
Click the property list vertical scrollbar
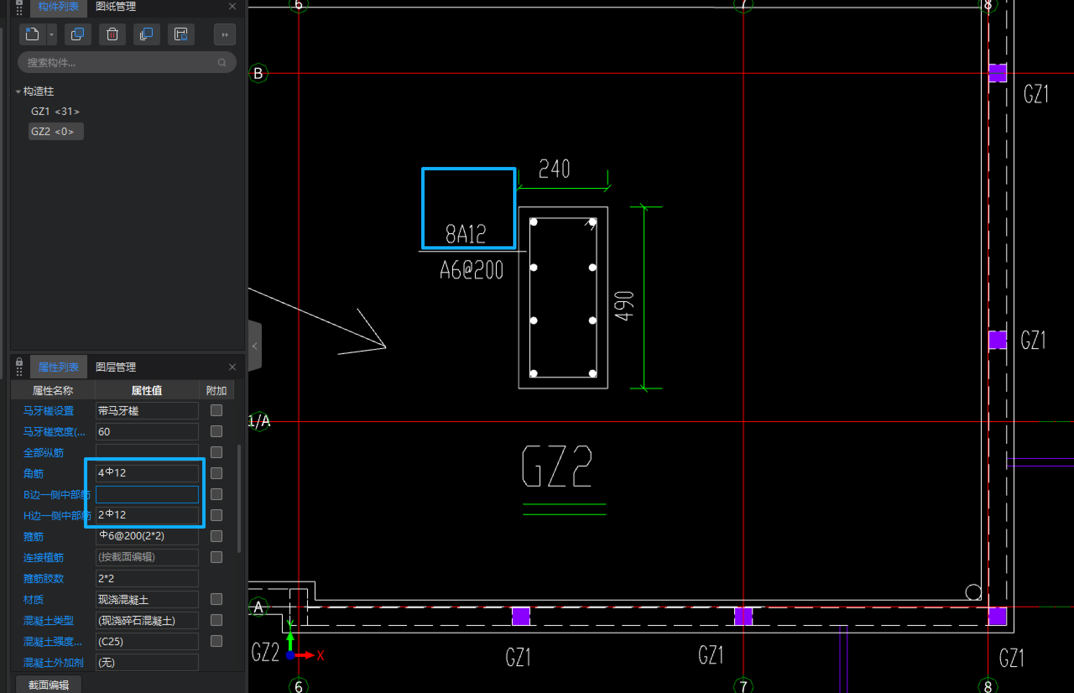click(239, 498)
